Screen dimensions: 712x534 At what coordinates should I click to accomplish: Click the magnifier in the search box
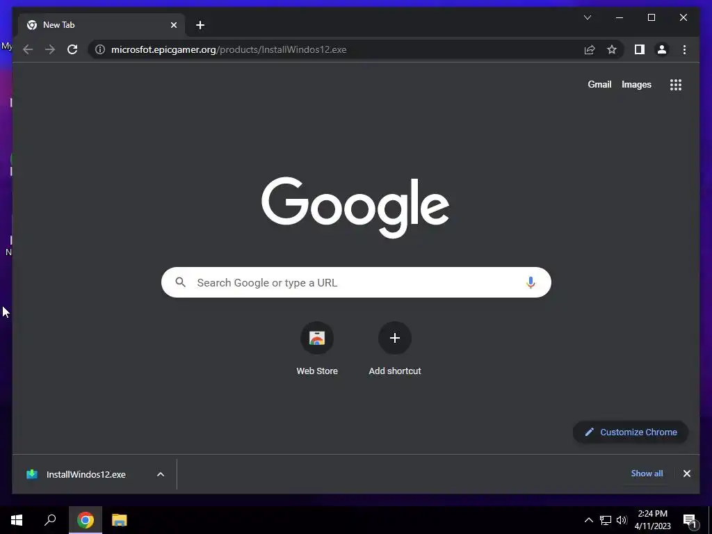pos(180,282)
